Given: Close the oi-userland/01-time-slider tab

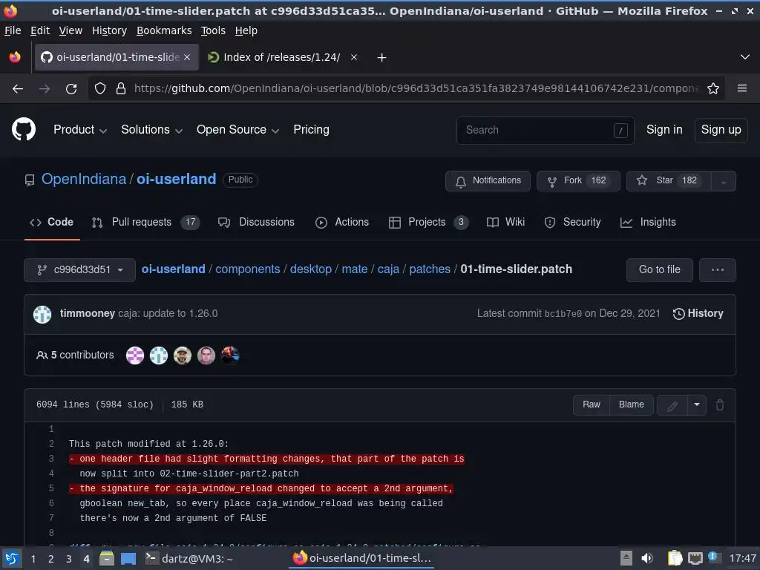Looking at the screenshot, I should 187,57.
